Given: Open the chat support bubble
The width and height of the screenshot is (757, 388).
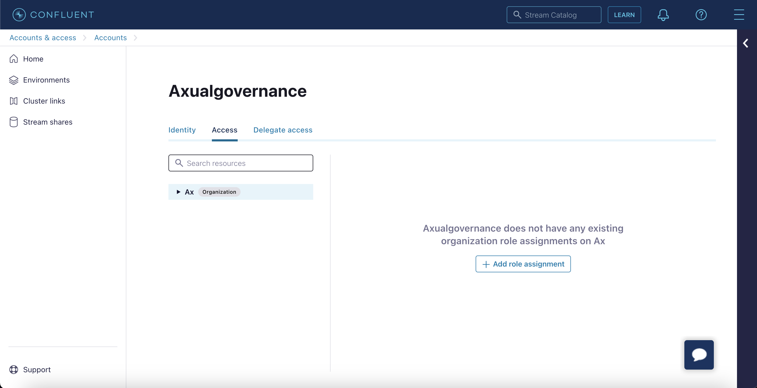Looking at the screenshot, I should point(699,355).
